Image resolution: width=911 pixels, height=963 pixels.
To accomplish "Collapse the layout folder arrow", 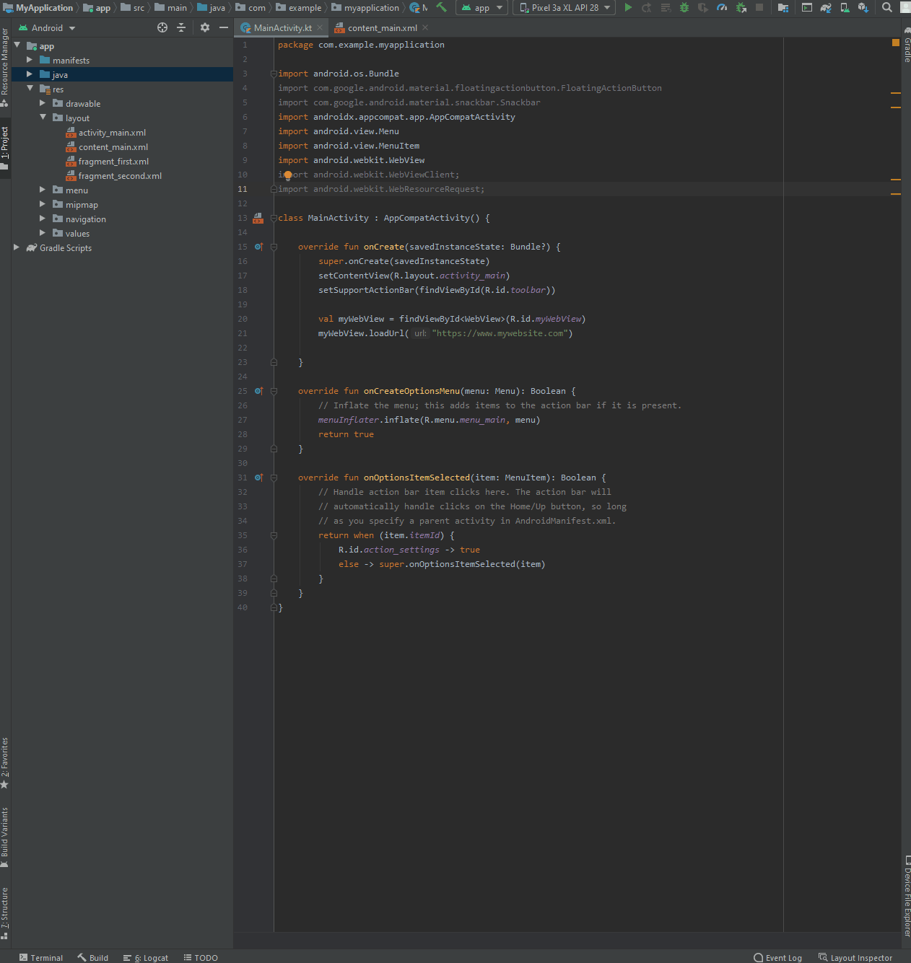I will 43,117.
